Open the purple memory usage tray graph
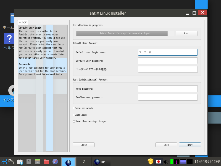221x166 pixels. click(x=183, y=162)
